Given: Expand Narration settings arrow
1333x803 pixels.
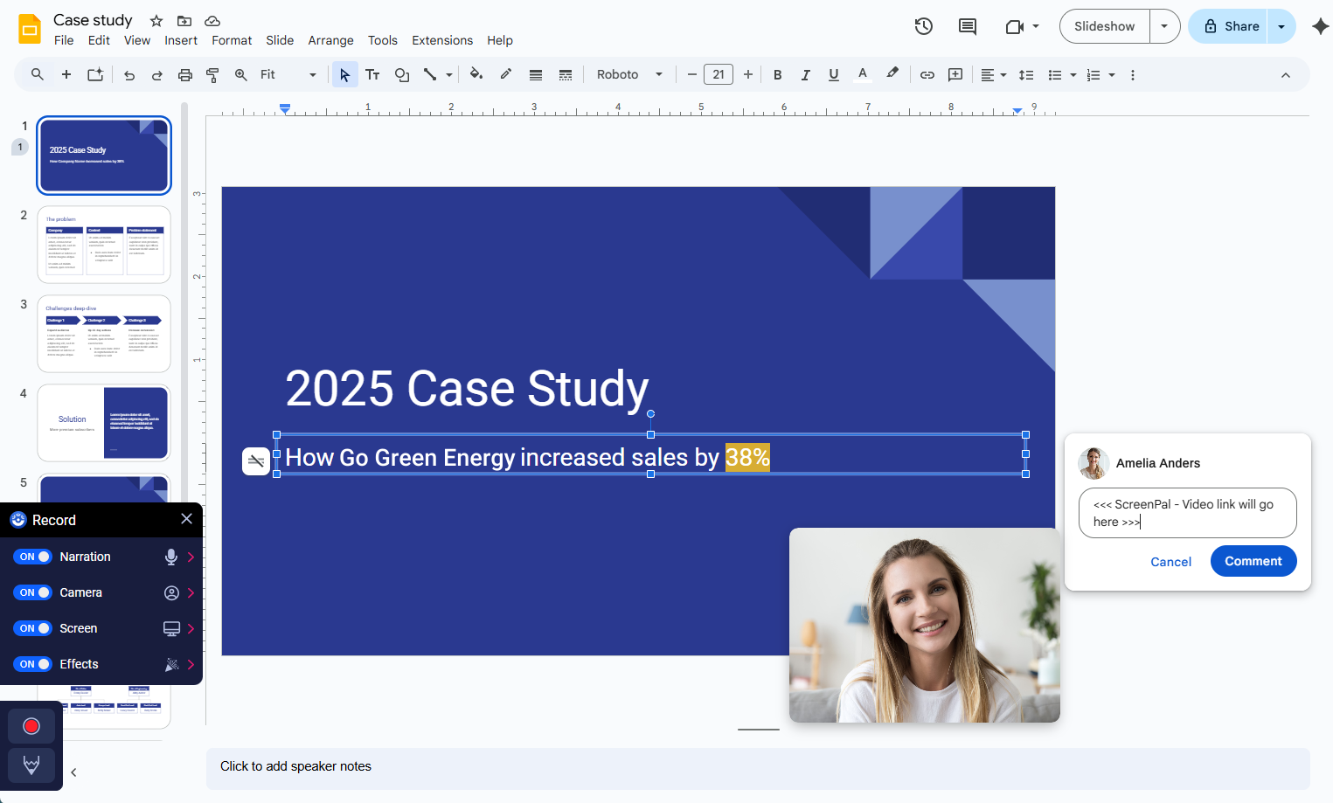Looking at the screenshot, I should pos(191,557).
